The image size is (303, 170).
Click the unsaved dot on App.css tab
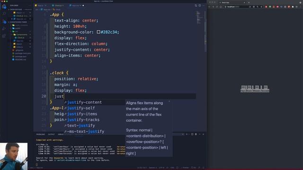pos(83,6)
